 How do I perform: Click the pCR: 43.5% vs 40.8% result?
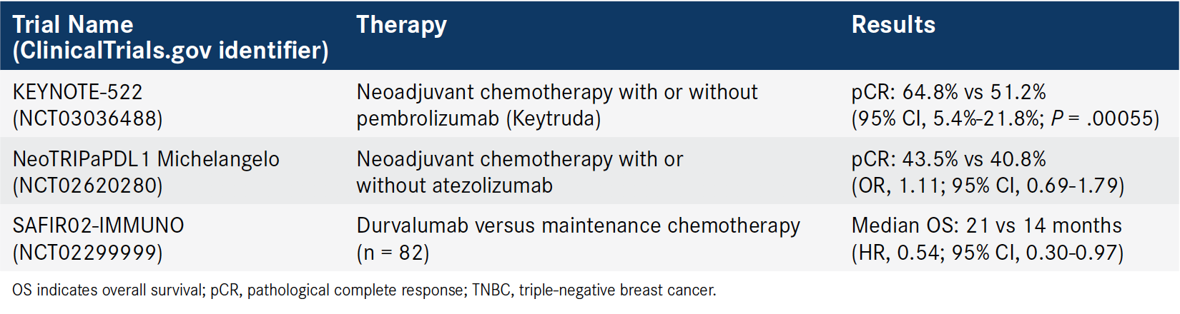(x=948, y=159)
